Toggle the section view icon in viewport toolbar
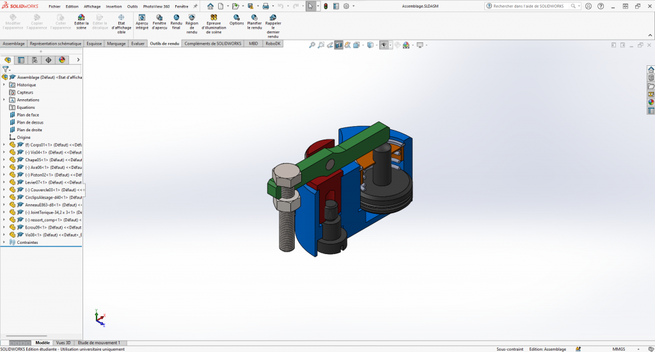 tap(338, 45)
